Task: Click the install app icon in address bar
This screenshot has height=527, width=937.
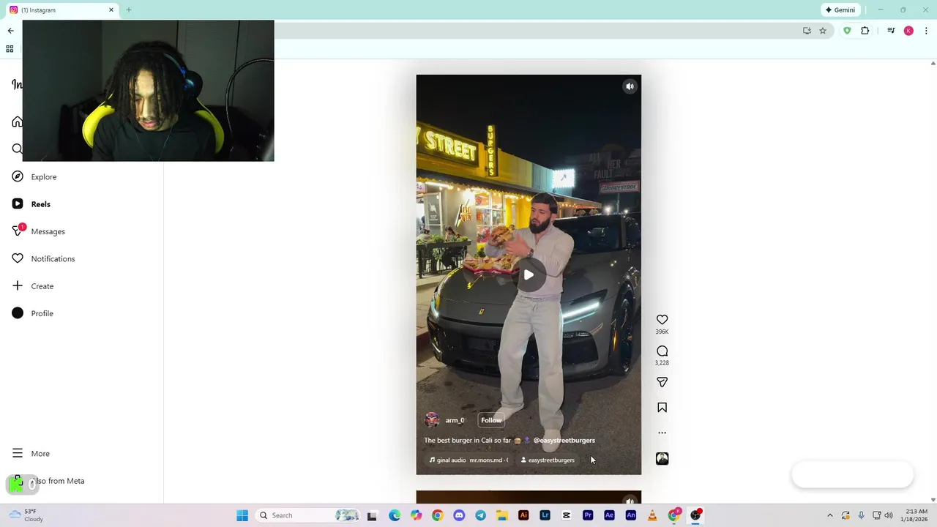Action: click(807, 31)
